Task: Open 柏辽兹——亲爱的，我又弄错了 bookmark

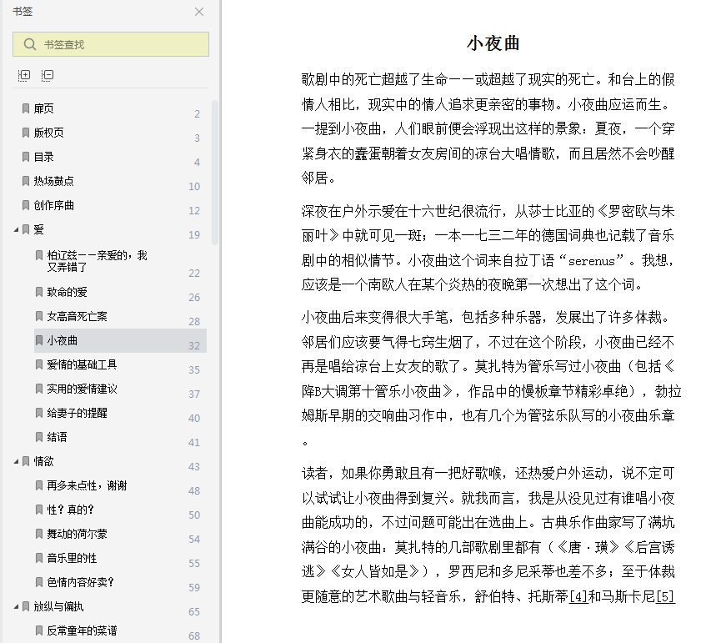Action: click(97, 261)
